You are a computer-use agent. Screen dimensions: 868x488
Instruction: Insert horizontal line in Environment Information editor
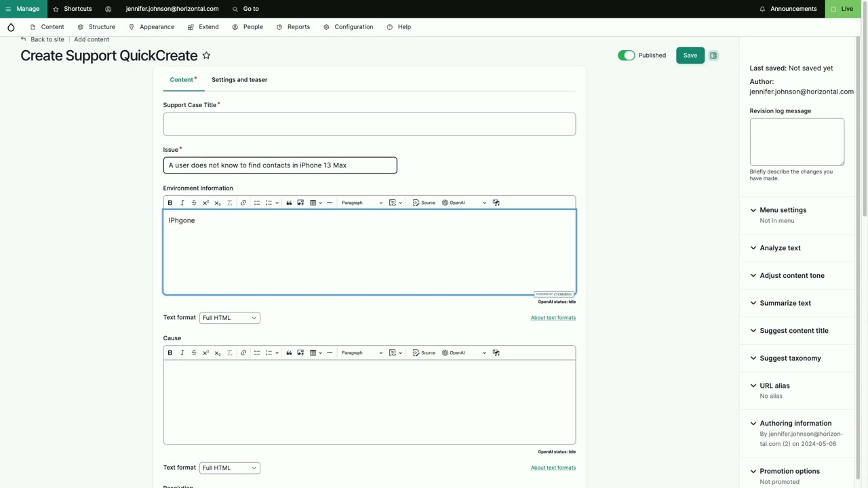click(x=330, y=203)
